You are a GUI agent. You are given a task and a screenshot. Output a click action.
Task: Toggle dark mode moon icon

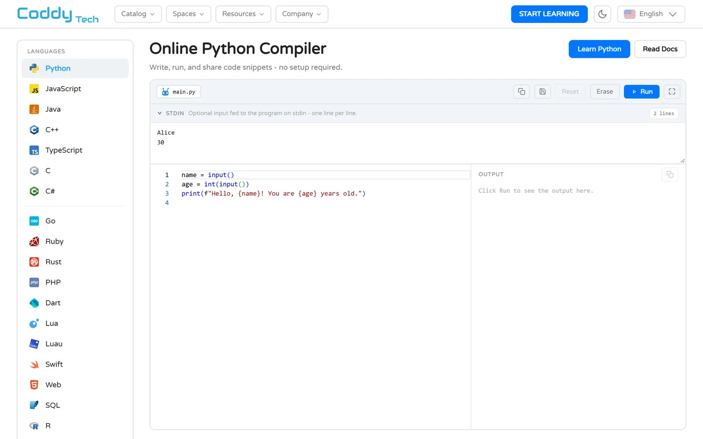click(x=602, y=14)
